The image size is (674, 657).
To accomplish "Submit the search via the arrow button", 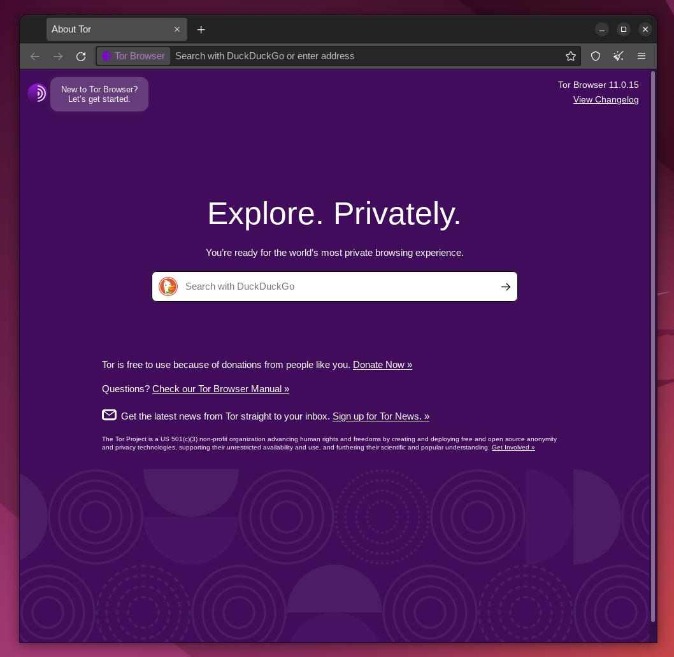I will point(505,286).
